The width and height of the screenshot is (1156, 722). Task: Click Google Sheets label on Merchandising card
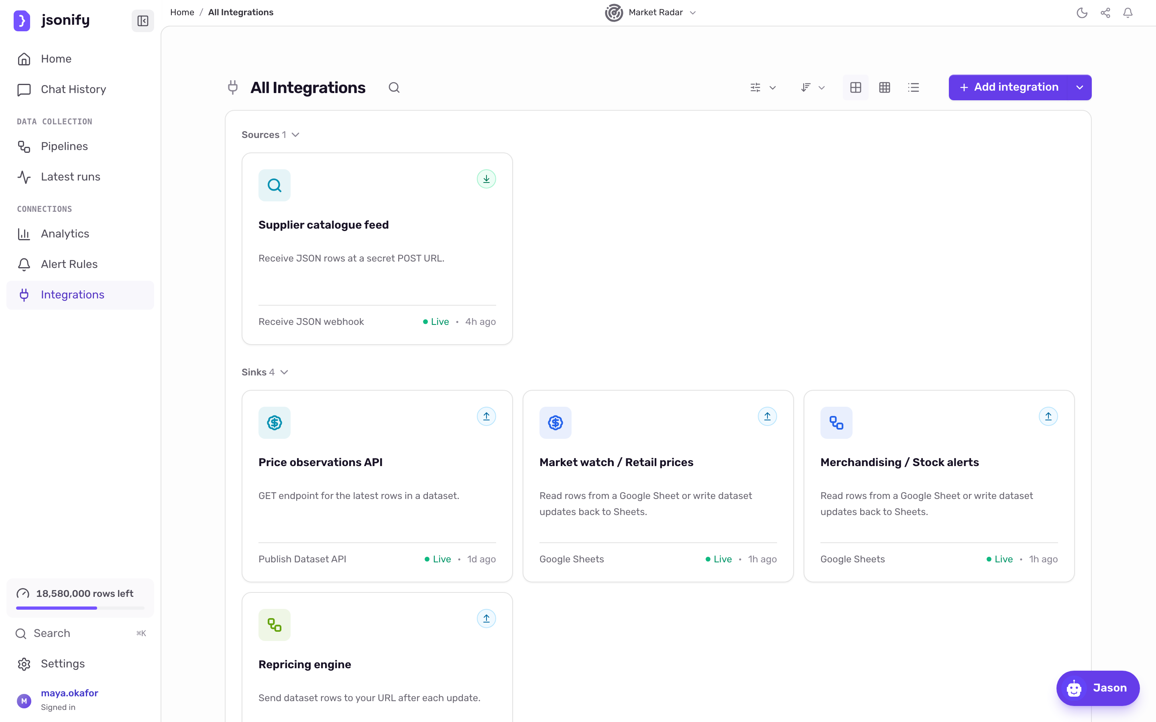[853, 559]
